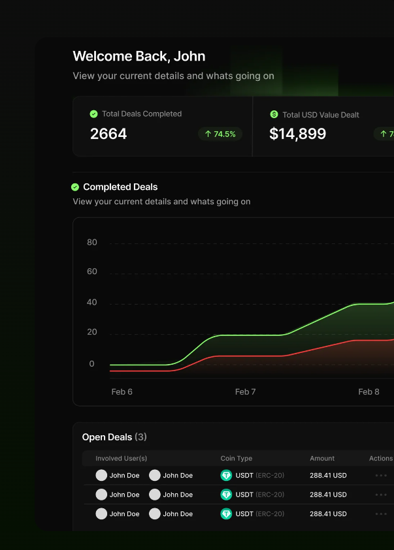Open actions menu for first open deal
Screen dimensions: 394x550
[381, 476]
